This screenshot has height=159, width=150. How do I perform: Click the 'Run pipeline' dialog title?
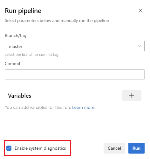[23, 11]
